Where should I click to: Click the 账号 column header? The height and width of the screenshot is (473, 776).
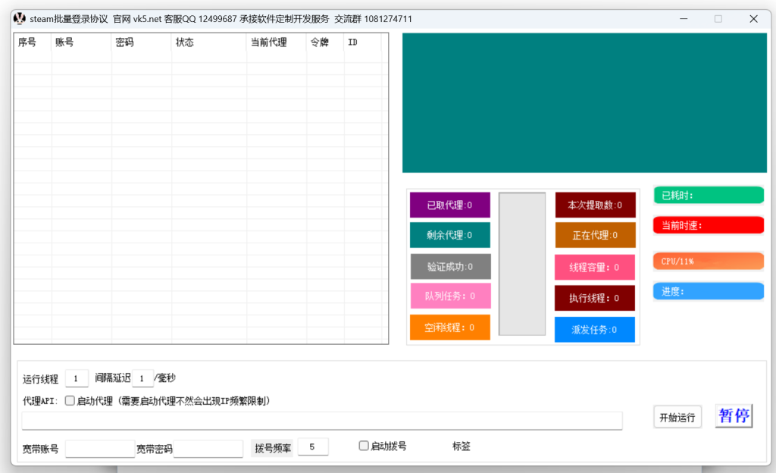(81, 42)
